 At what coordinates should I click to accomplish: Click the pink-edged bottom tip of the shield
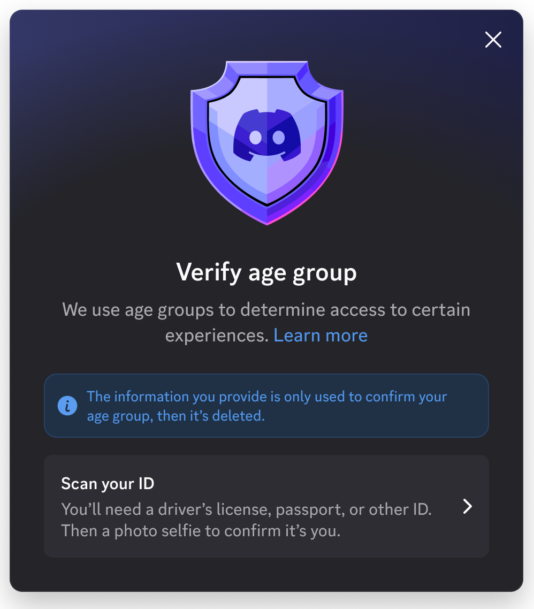click(267, 217)
